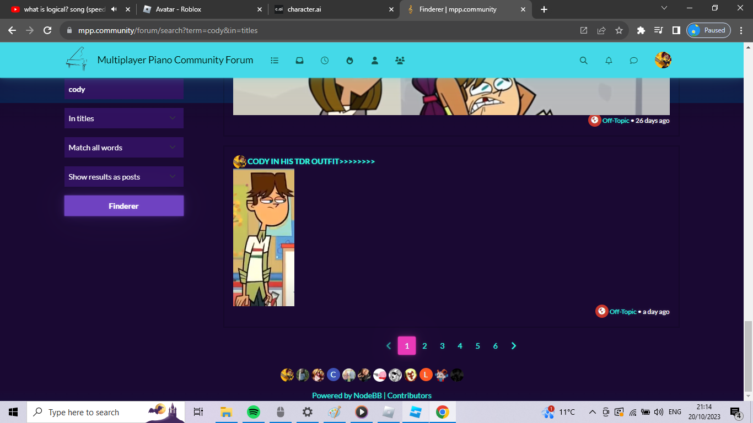Open the browser side panel icon
This screenshot has width=753, height=423.
pyautogui.click(x=676, y=30)
